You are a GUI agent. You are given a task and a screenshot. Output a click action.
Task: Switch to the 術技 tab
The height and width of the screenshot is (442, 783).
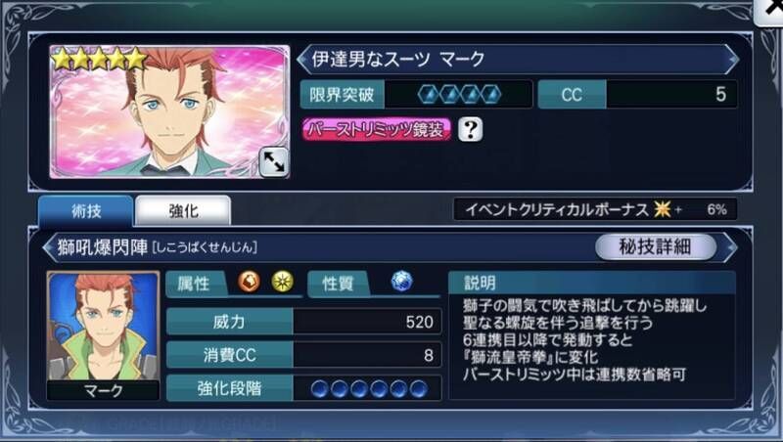[86, 211]
